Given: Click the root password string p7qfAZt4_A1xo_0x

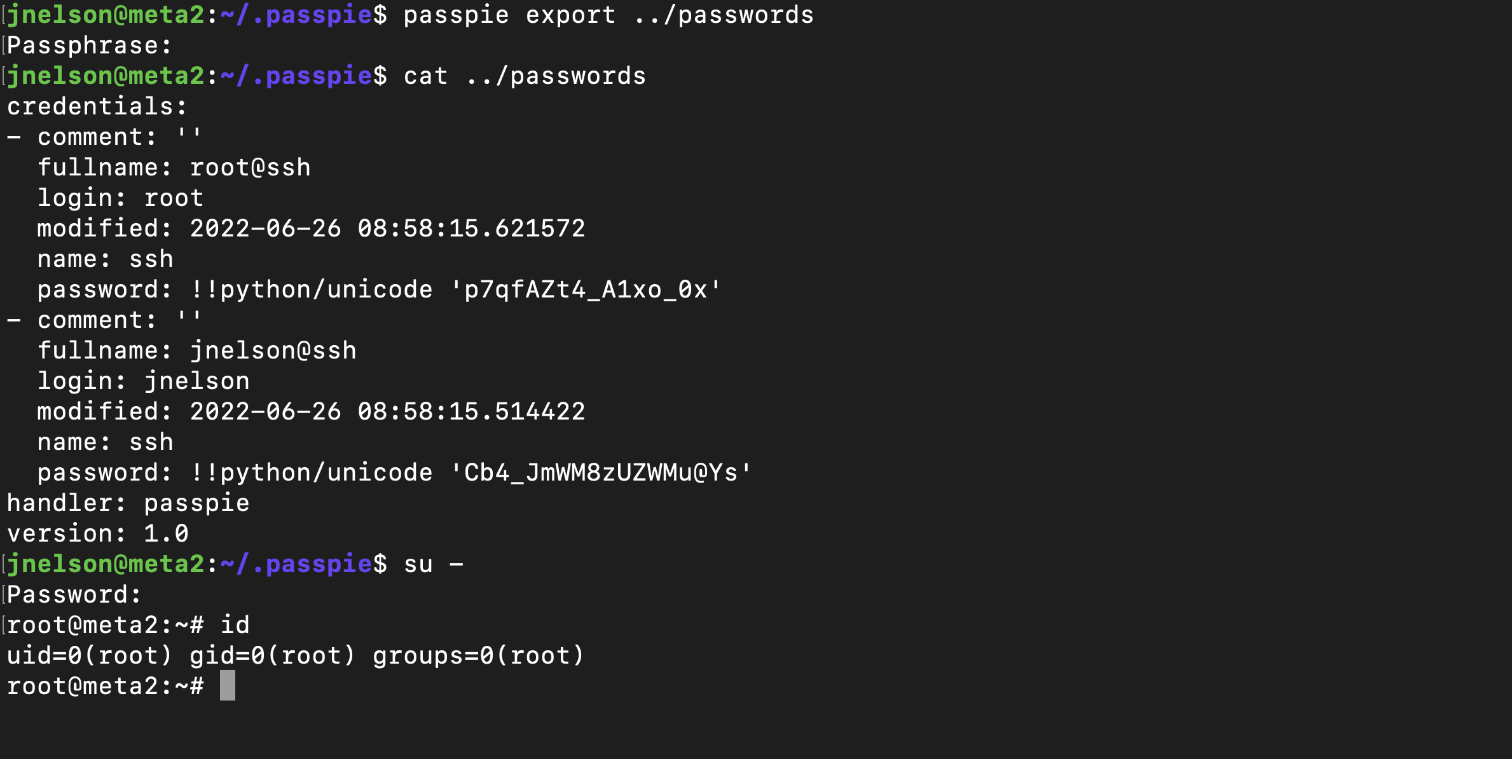Looking at the screenshot, I should [x=586, y=290].
